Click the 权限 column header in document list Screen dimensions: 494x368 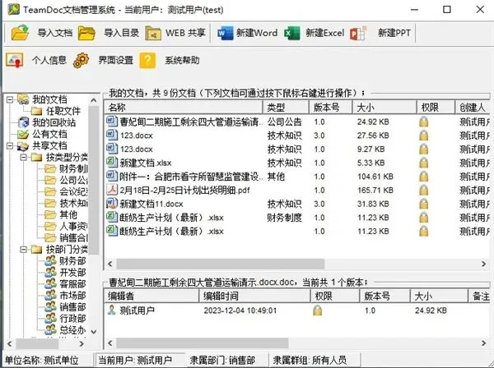(x=436, y=108)
